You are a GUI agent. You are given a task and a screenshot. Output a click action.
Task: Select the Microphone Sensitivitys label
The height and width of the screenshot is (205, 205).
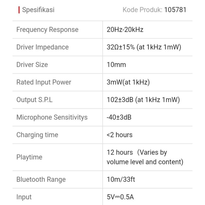(x=52, y=117)
